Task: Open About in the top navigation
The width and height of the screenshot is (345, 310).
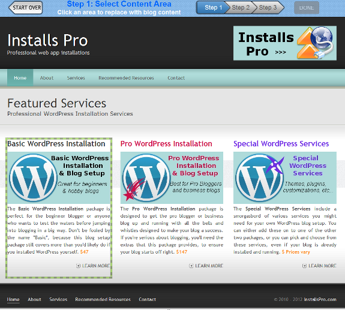Action: [x=47, y=78]
